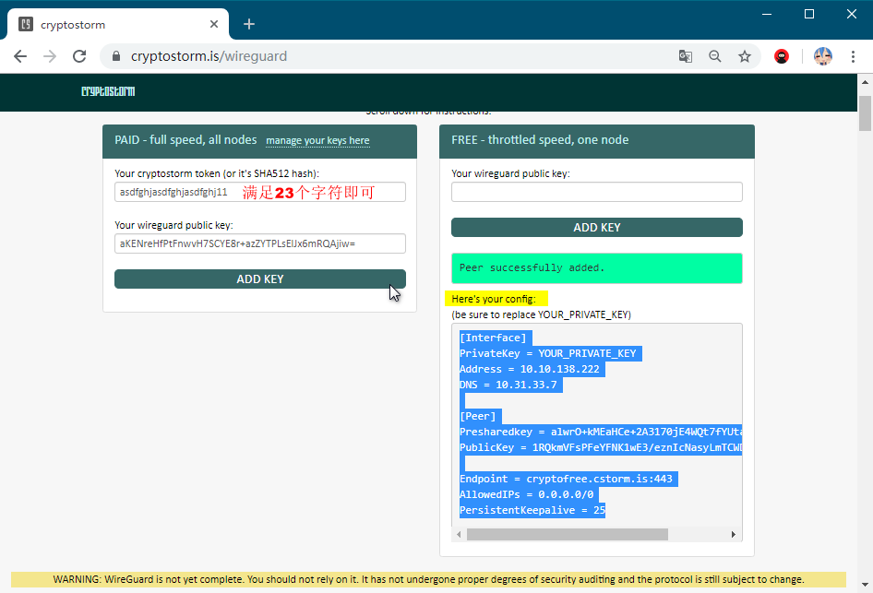This screenshot has width=873, height=593.
Task: Select the cryptostorm tab
Action: [x=118, y=24]
